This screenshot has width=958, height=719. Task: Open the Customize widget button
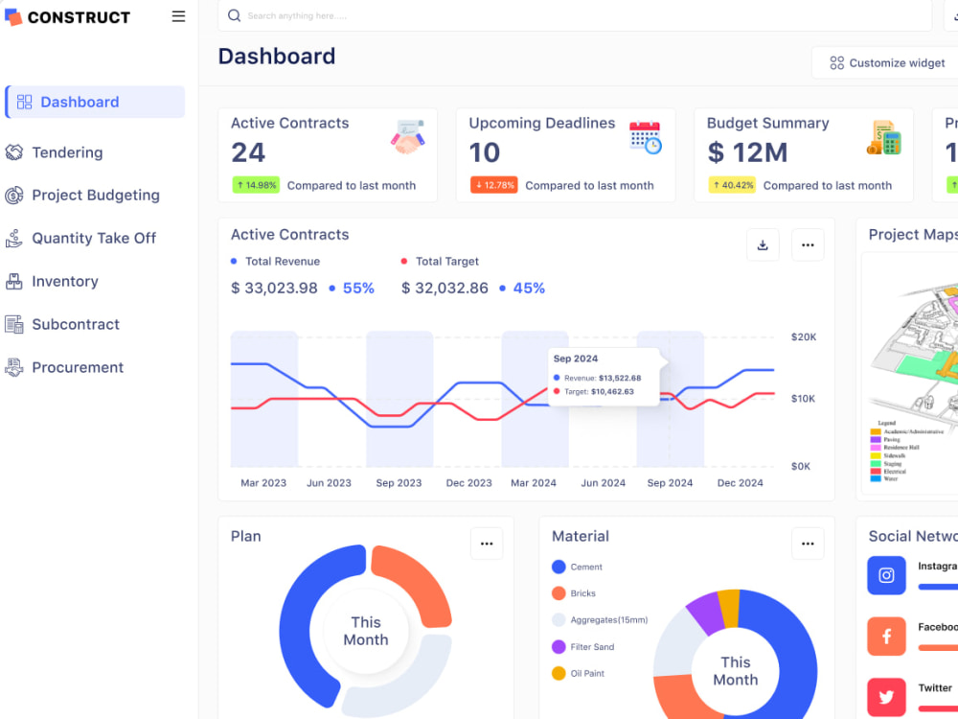[886, 63]
